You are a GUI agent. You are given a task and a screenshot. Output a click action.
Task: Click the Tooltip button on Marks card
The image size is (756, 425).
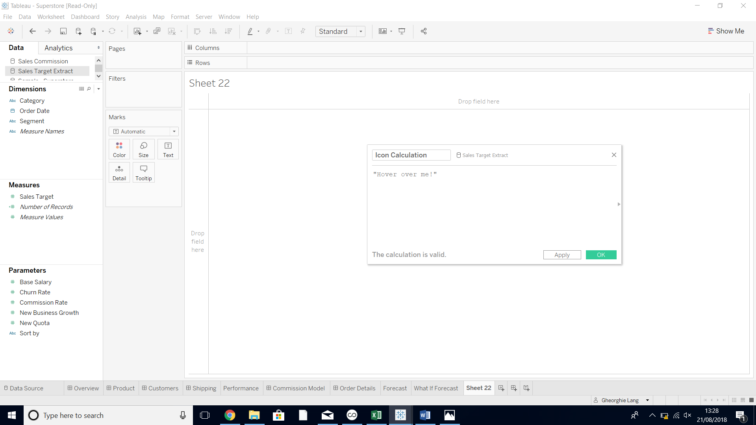coord(143,172)
